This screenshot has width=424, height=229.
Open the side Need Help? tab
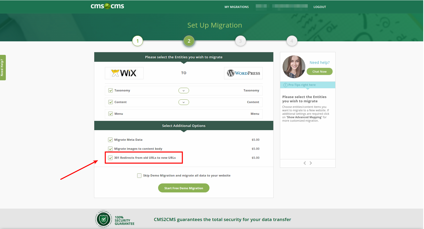pos(3,68)
